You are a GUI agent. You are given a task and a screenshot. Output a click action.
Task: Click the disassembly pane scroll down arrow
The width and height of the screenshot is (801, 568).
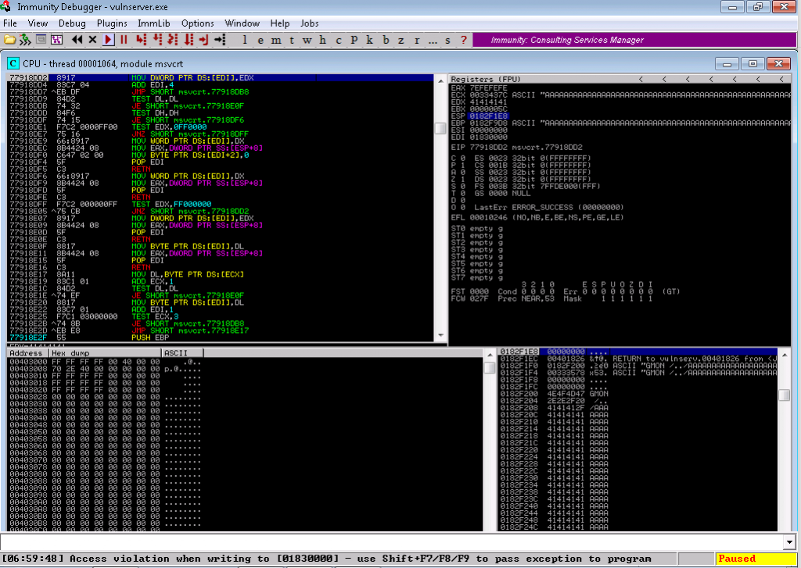pos(440,335)
